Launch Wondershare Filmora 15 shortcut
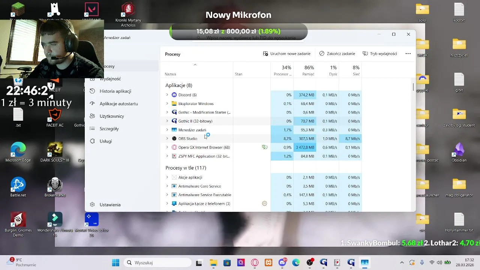The image size is (480, 270). (55, 224)
